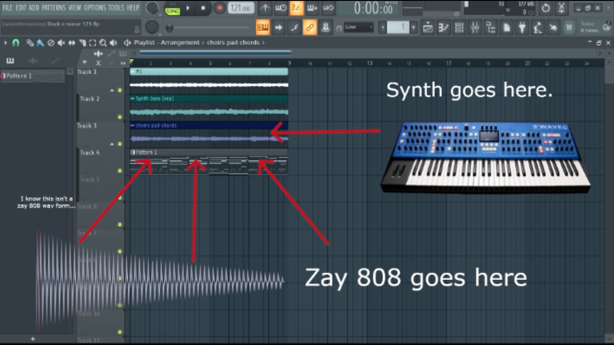Select the Slip tool

click(x=72, y=43)
